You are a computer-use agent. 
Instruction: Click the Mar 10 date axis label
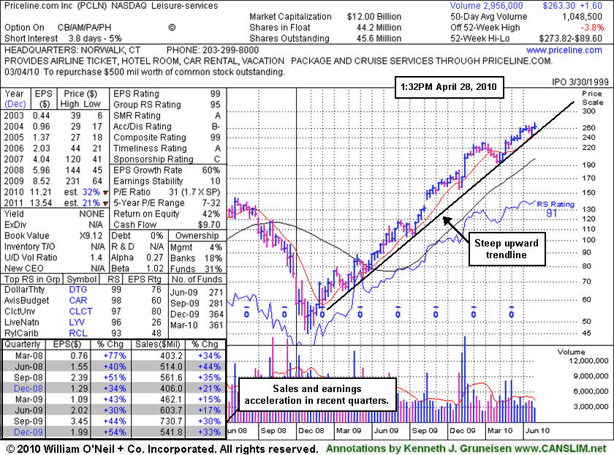click(500, 431)
